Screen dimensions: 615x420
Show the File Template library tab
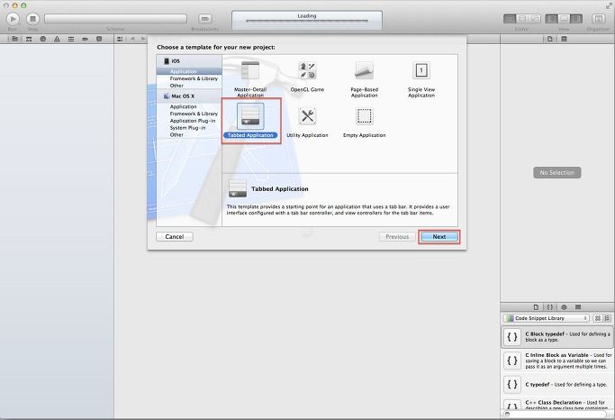tap(536, 307)
